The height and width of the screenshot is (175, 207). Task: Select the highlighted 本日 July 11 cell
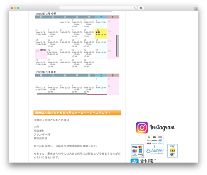click(x=101, y=34)
